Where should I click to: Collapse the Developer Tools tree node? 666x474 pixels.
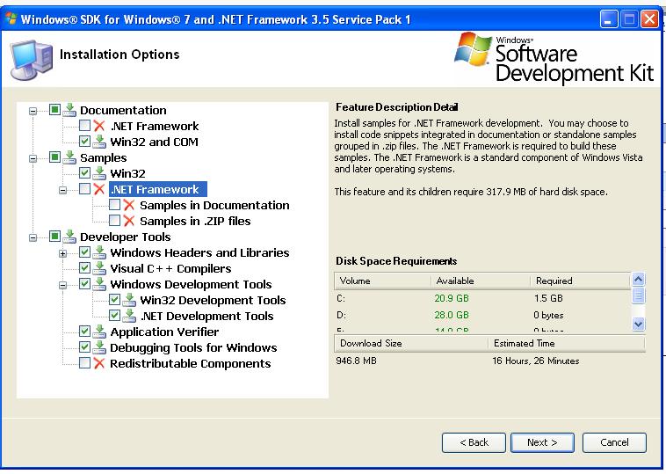tap(33, 237)
